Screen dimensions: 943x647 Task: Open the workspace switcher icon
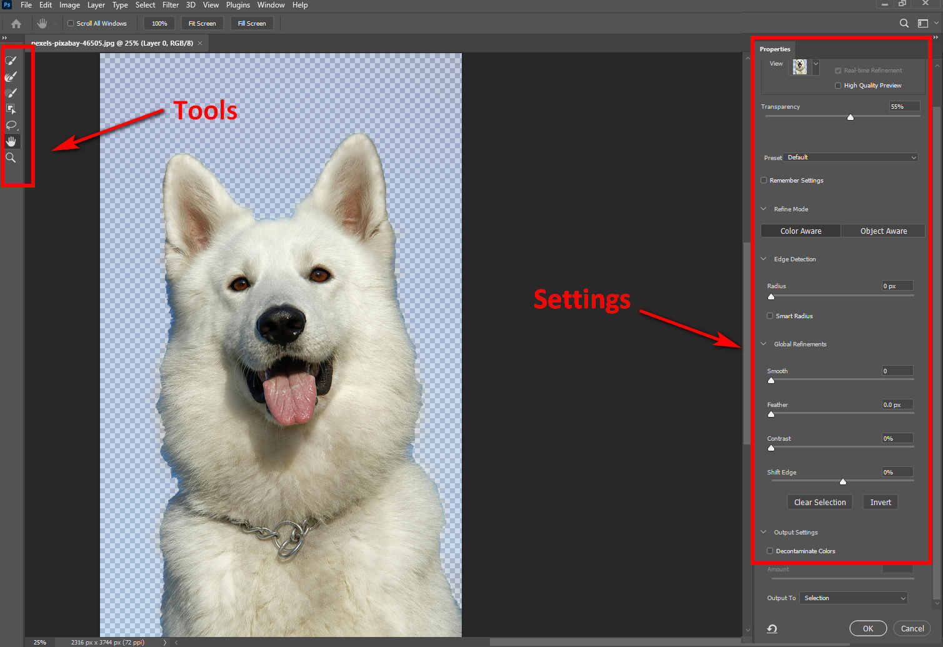coord(922,23)
